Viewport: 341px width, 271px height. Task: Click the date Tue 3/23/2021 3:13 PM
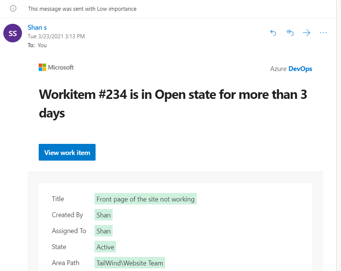click(56, 36)
